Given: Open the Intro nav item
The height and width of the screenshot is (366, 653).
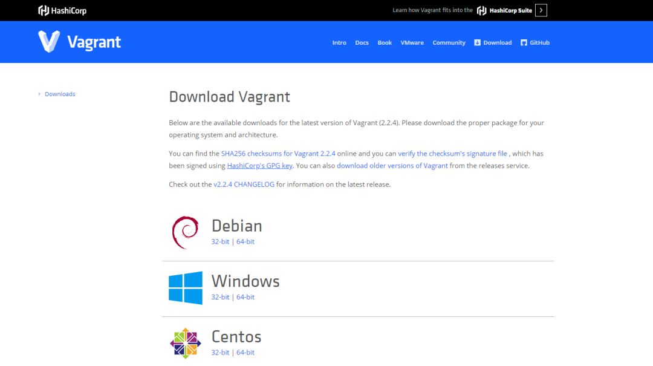Looking at the screenshot, I should coord(339,42).
